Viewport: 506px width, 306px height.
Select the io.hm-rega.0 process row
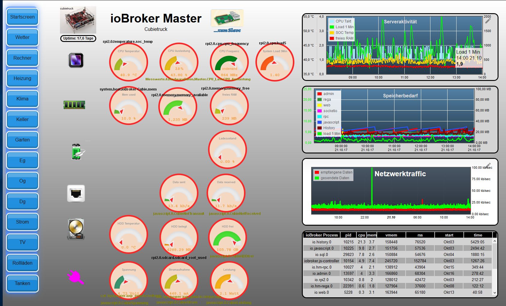[x=398, y=286]
